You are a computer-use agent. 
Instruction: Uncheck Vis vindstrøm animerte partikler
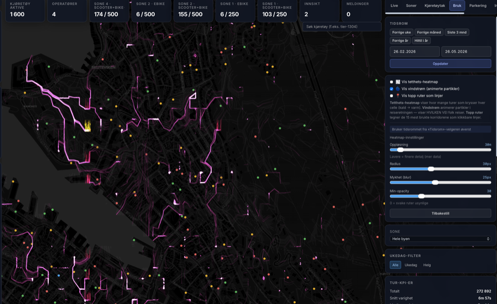point(391,89)
